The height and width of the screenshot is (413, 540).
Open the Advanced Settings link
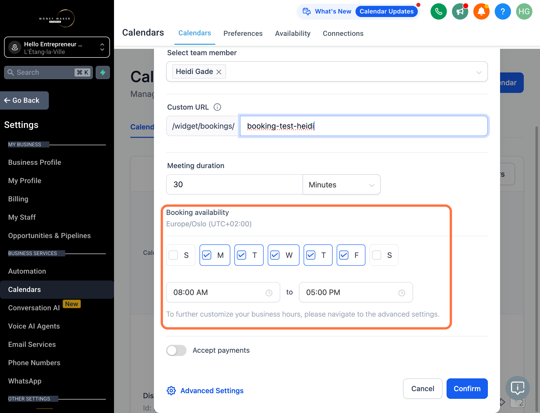212,391
